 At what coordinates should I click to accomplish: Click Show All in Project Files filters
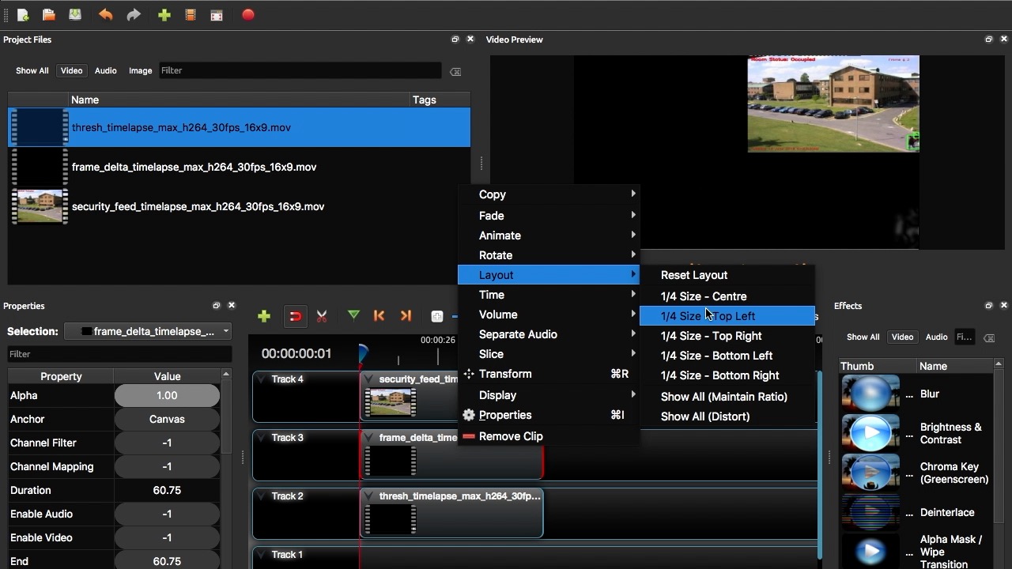click(x=32, y=70)
